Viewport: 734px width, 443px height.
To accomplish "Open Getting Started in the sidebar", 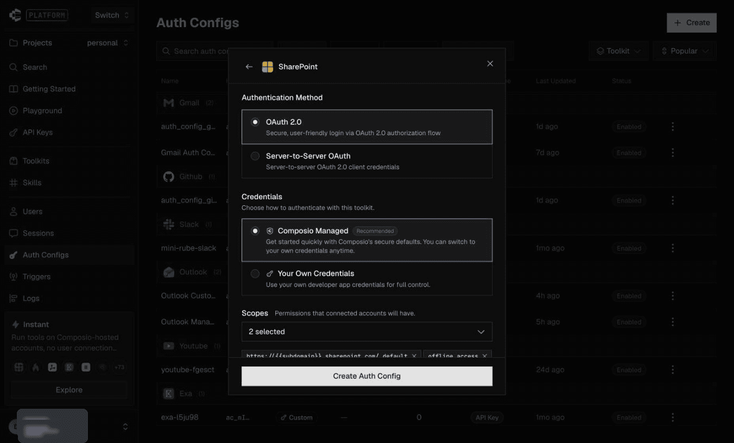I will pos(69,89).
